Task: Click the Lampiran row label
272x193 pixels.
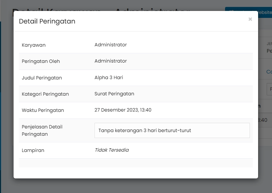Action: tap(33, 150)
